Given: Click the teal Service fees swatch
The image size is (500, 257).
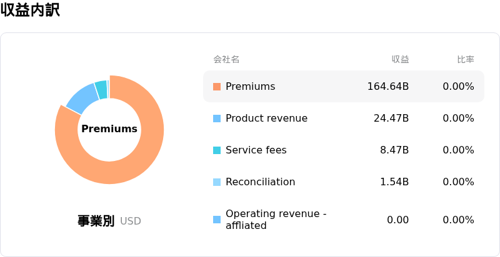Looking at the screenshot, I should pos(217,150).
